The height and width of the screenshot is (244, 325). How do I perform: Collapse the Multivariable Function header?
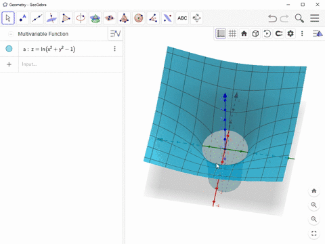click(10, 34)
